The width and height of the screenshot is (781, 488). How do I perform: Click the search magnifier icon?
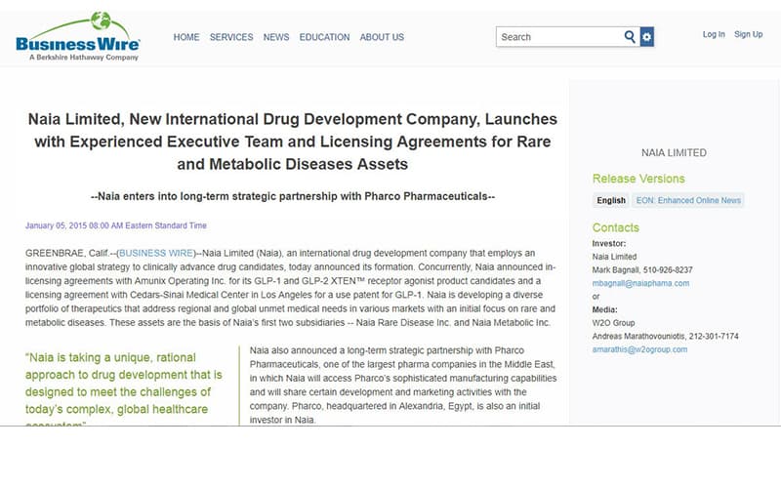point(630,37)
